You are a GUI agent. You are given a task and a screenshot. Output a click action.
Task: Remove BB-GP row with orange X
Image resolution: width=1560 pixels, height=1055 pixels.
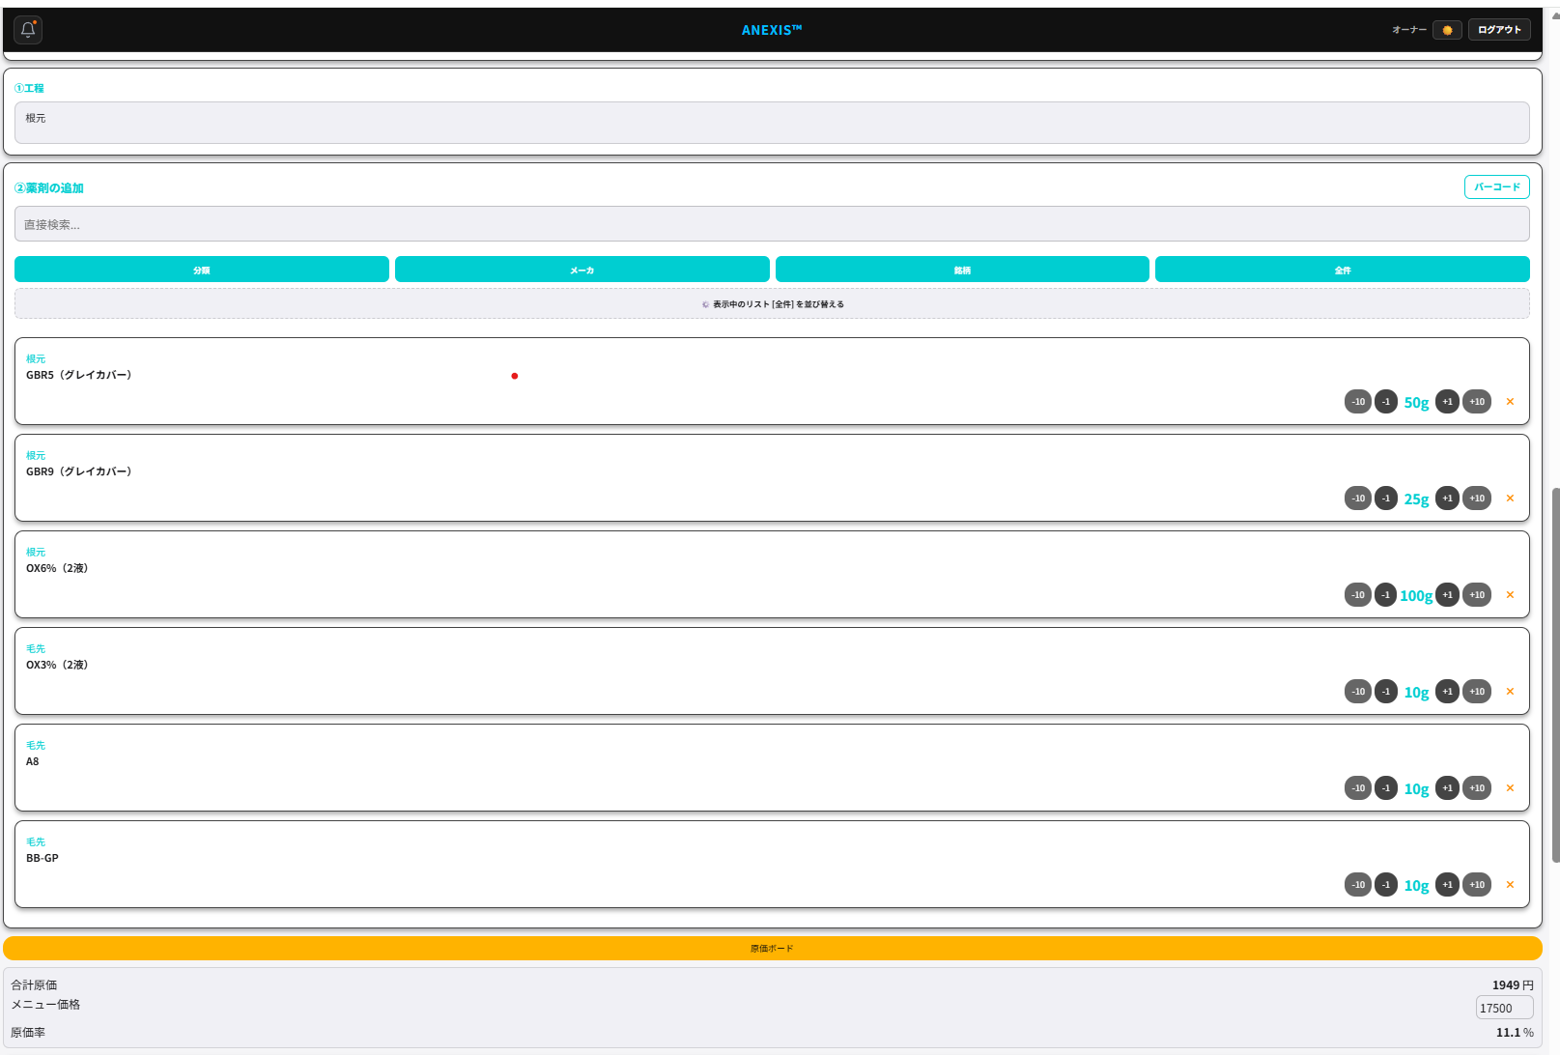[1510, 885]
